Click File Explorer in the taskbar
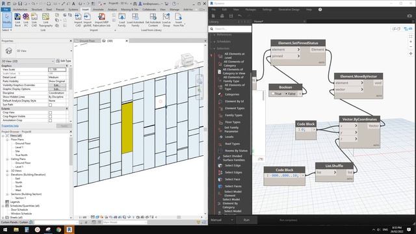This screenshot has width=416, height=234. tap(16, 229)
